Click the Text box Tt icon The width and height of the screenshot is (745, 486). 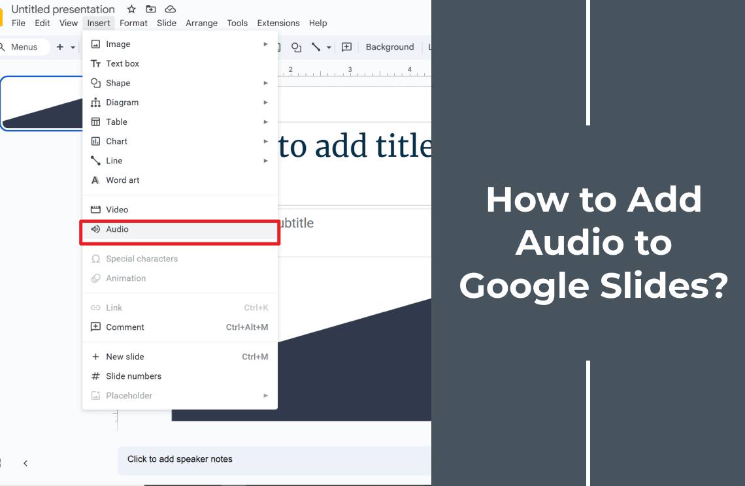(x=95, y=63)
